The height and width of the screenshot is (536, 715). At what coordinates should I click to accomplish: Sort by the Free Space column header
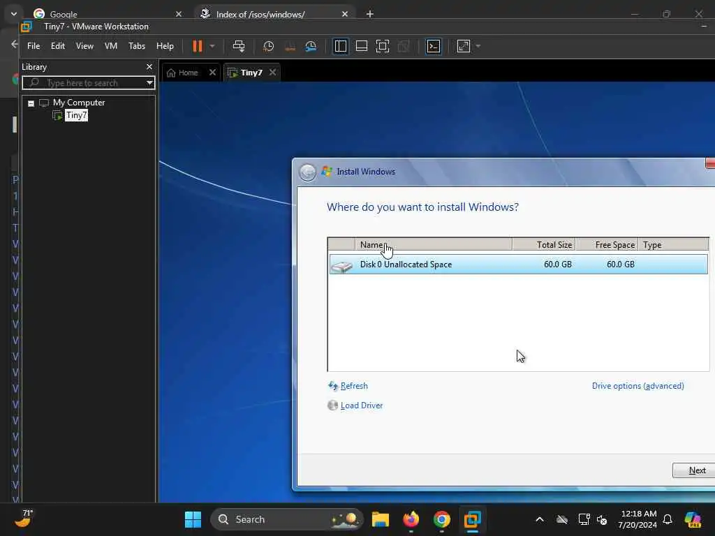pyautogui.click(x=607, y=245)
